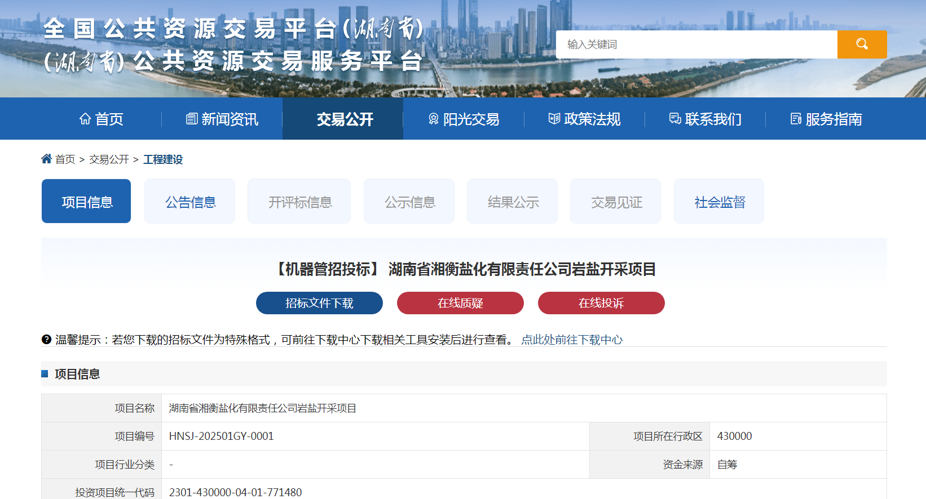Click the 项目名称 value cell text

[262, 408]
